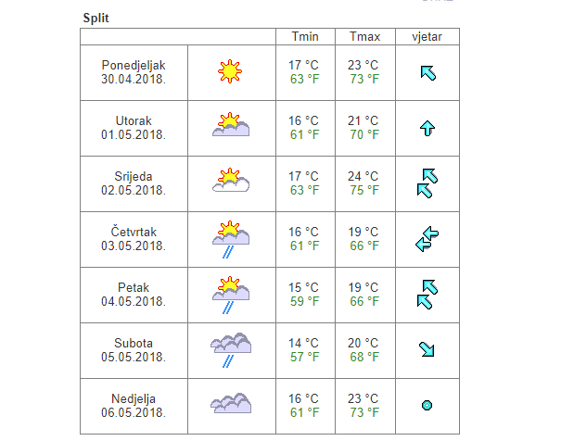Click the cloudy icon for Nedjelja
Image resolution: width=561 pixels, height=441 pixels.
pyautogui.click(x=231, y=403)
